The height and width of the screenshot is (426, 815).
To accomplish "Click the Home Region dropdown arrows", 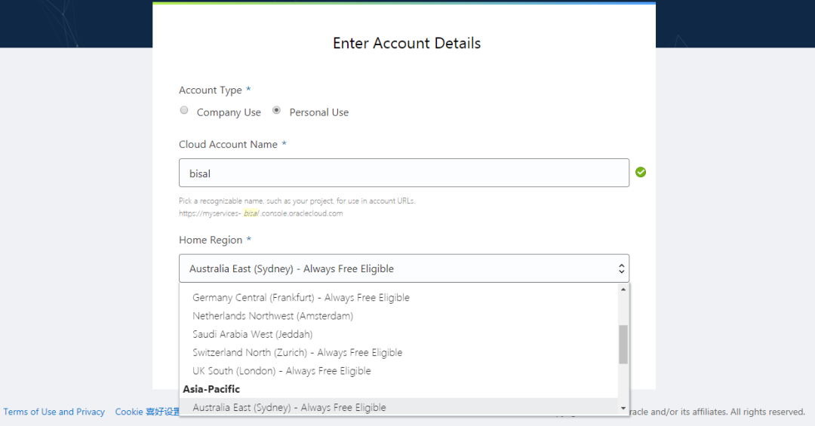I will click(x=621, y=268).
